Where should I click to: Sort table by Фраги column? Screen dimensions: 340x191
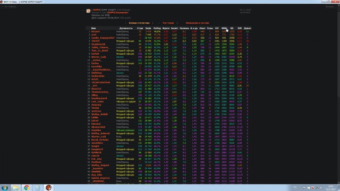tap(166, 28)
